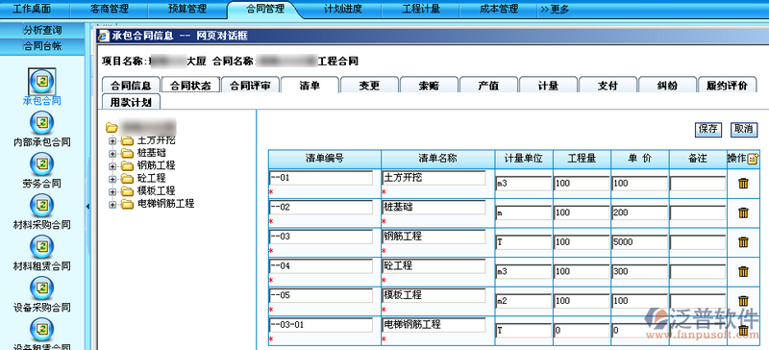The width and height of the screenshot is (769, 350).
Task: Delete the 钢筋工程 row via trash icon
Action: coord(743,242)
